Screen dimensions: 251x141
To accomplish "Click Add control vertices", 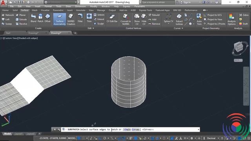I will [153, 19].
